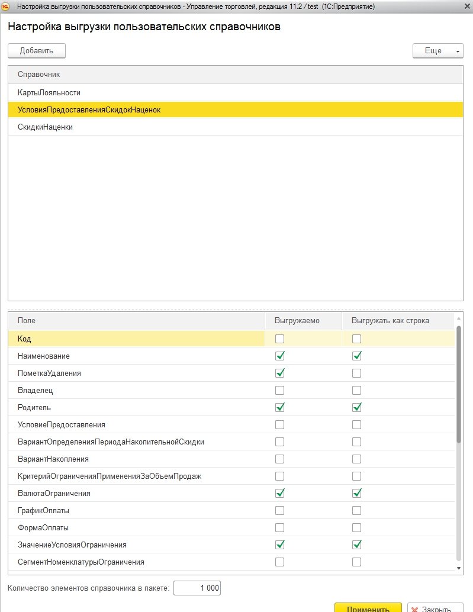Click the scroll-up arrow of fields table
473x612 pixels.
[x=459, y=319]
